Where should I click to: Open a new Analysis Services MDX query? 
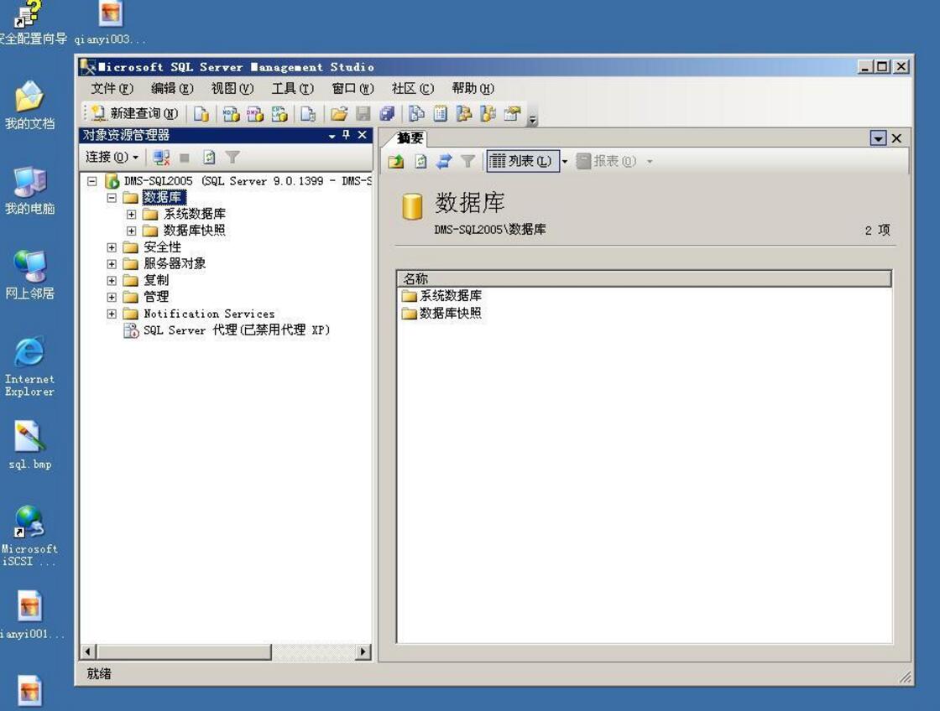[232, 114]
